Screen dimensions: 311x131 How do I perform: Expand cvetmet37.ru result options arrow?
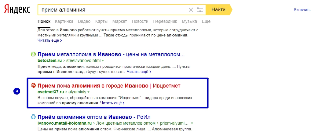click(x=89, y=92)
